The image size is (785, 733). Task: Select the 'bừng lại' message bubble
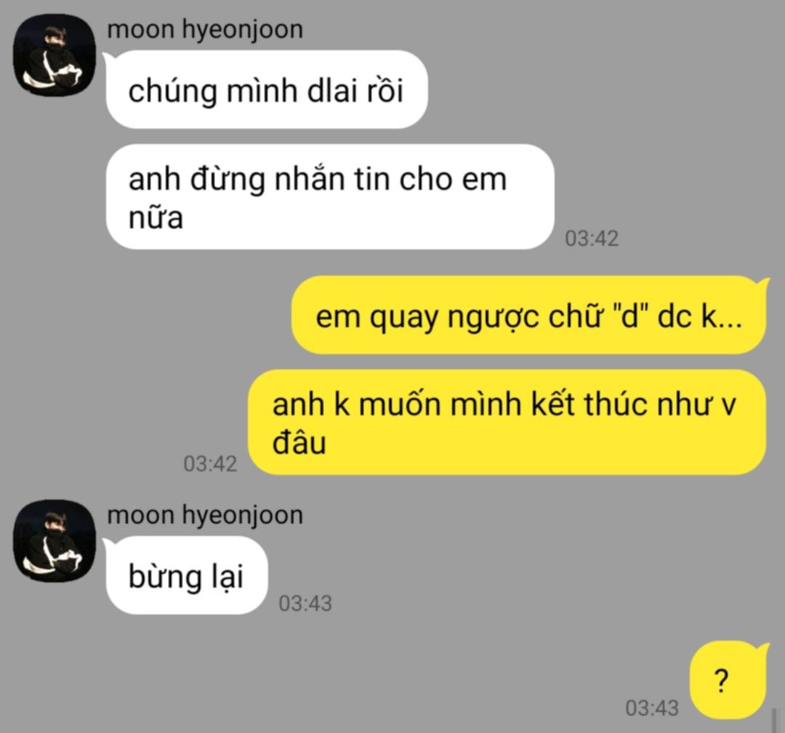point(187,575)
